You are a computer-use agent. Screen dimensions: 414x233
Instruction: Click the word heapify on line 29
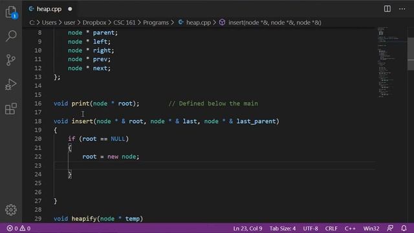(84, 219)
